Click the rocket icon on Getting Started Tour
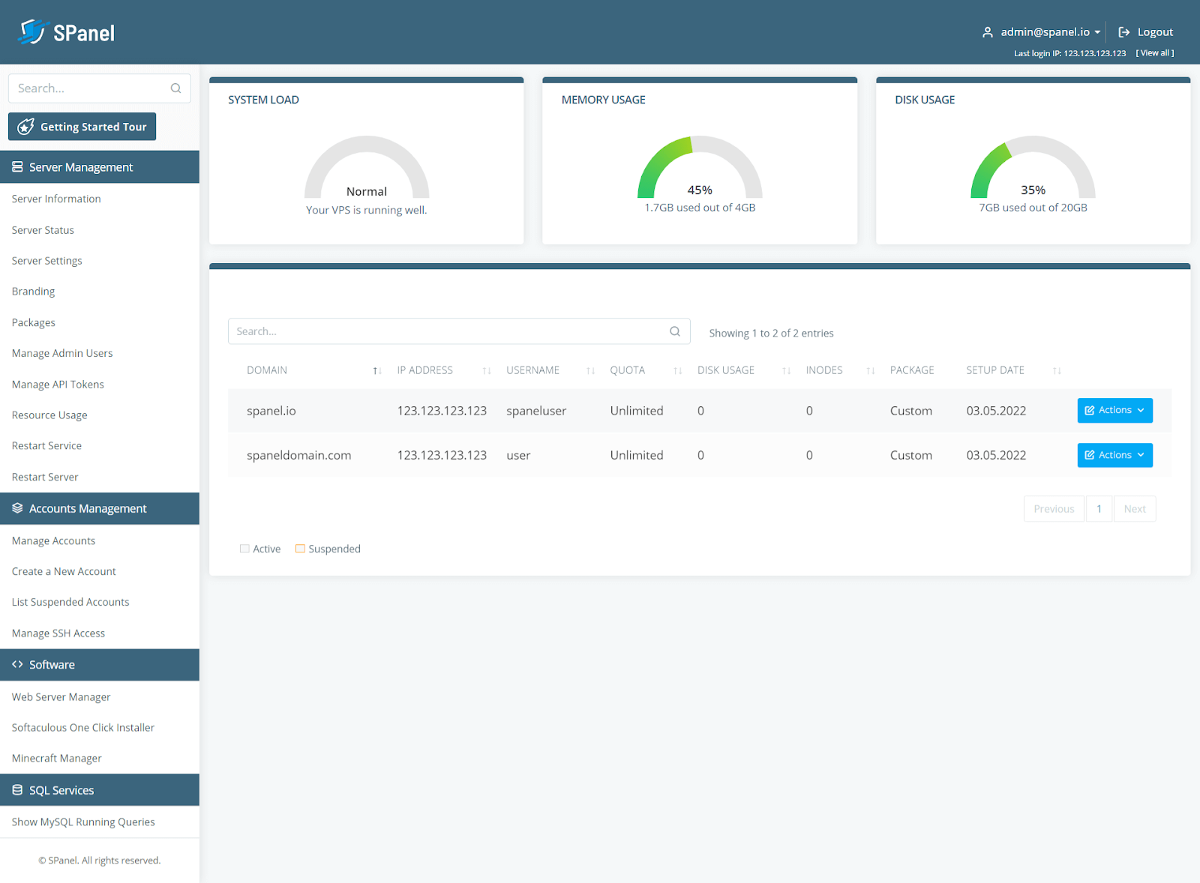This screenshot has width=1200, height=883. click(x=27, y=126)
